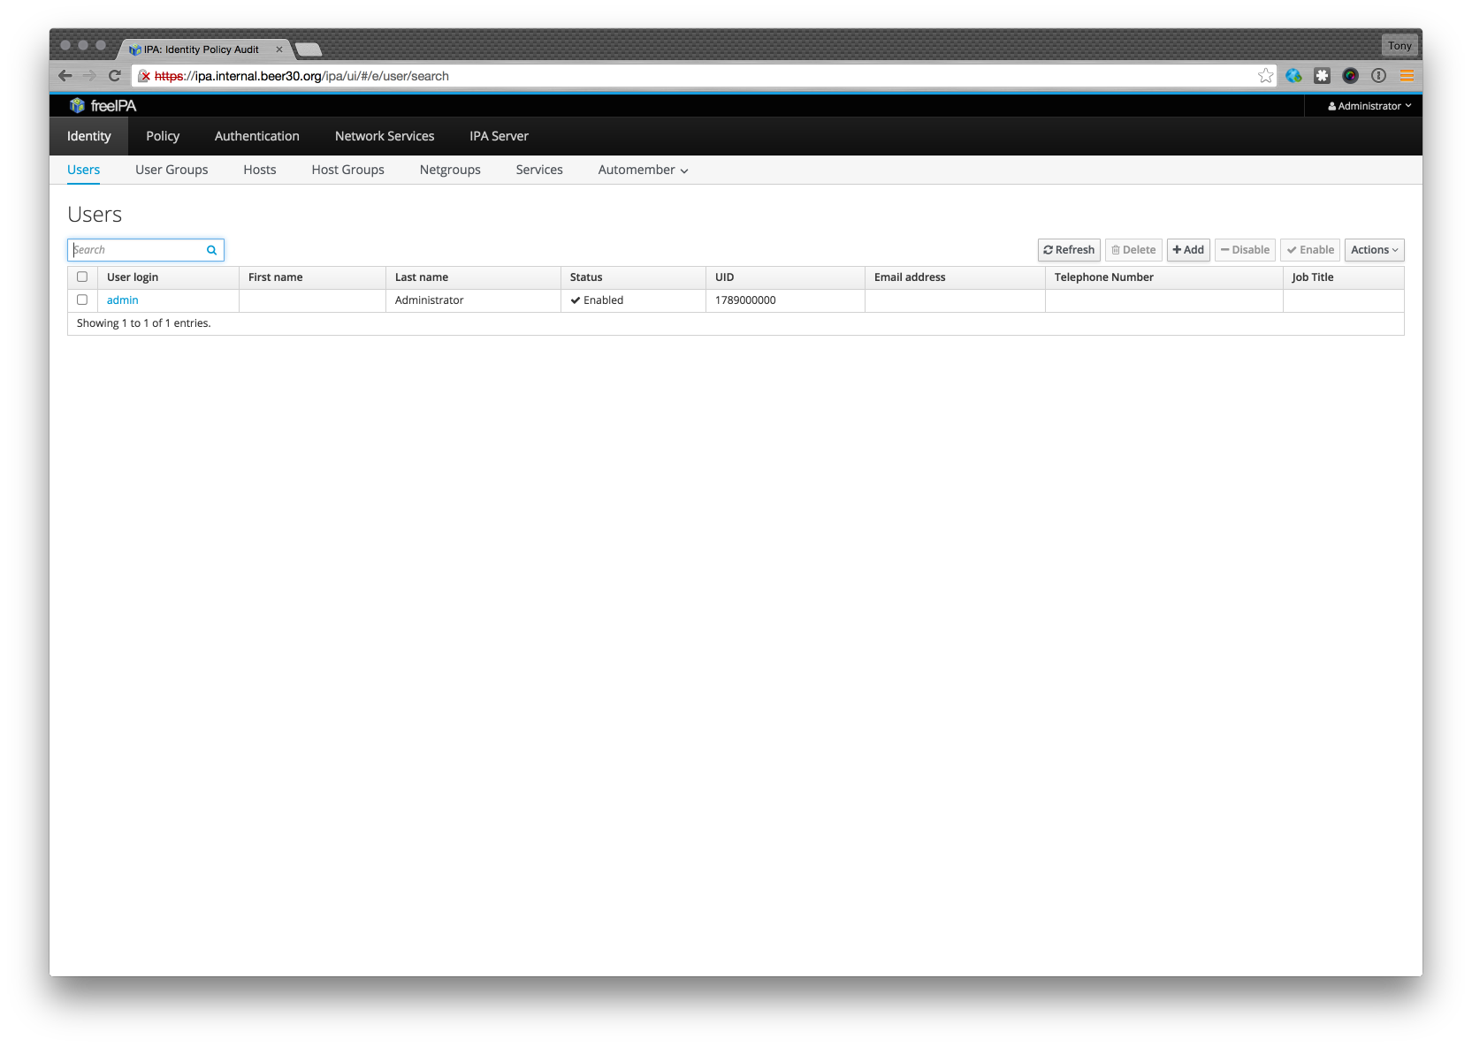Close the IPA Identity Policy Audit tab
This screenshot has height=1047, width=1472.
(x=279, y=49)
